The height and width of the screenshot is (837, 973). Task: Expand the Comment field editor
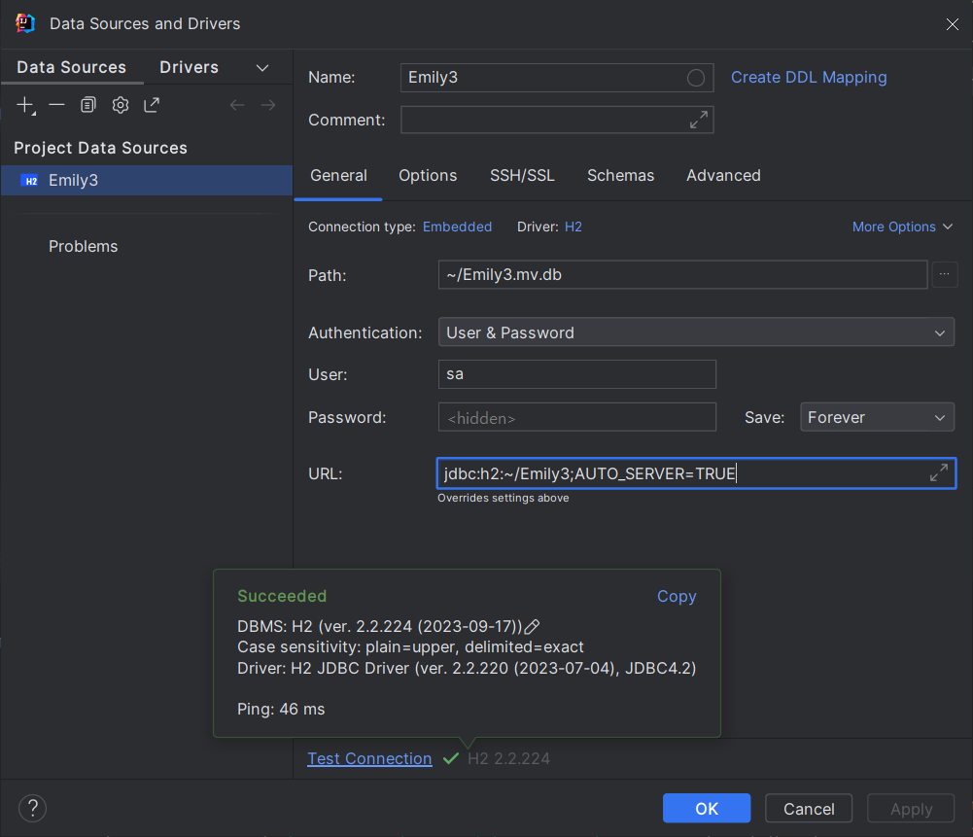point(699,120)
